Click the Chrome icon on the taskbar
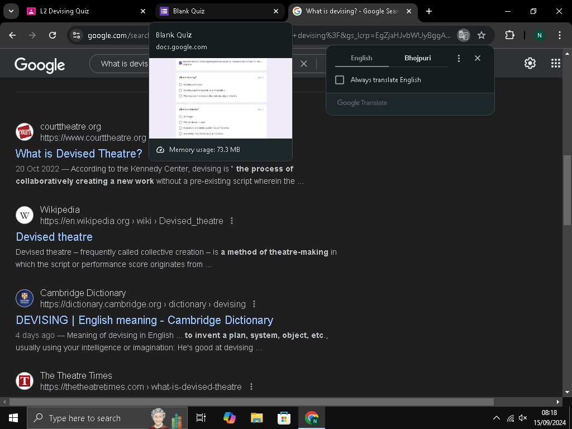The image size is (572, 429). [x=312, y=418]
